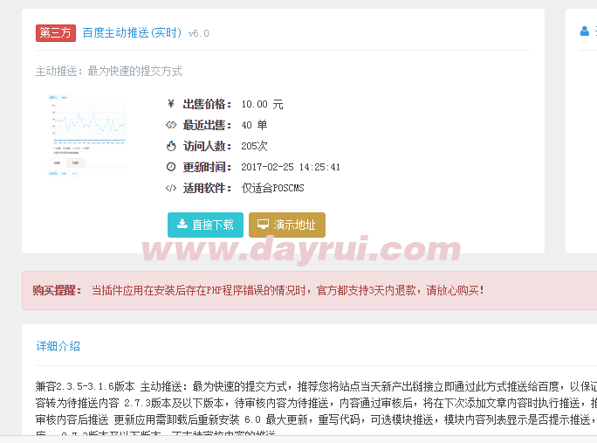Click the 直接下载 download button

(205, 225)
